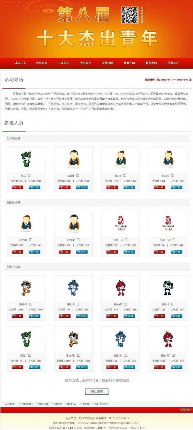
Task: Check the box beside 北京一号2
Action: coord(174,240)
